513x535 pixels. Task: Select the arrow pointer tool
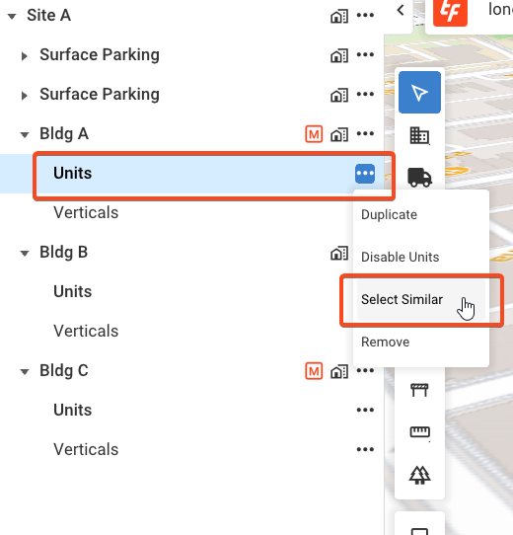point(419,92)
